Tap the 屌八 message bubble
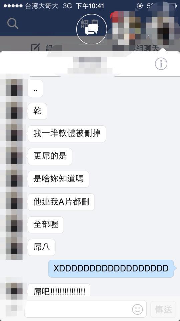Viewport: 180px width, 321px height. 41,247
